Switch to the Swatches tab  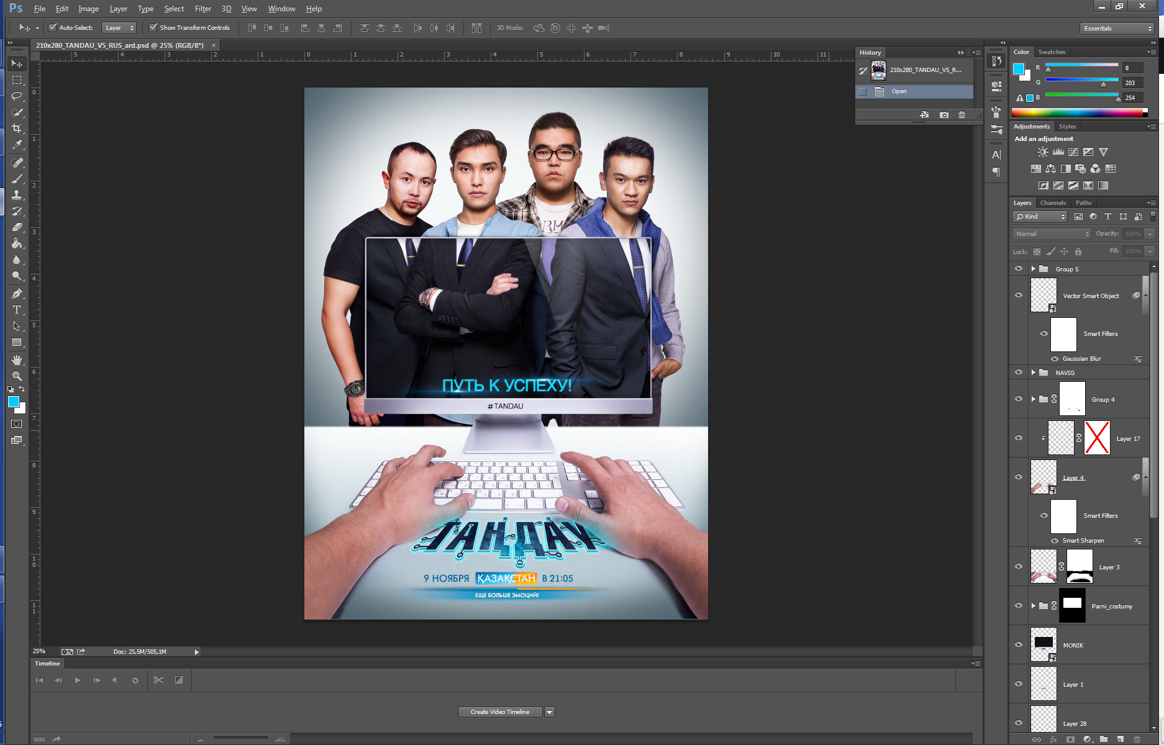tap(1052, 52)
